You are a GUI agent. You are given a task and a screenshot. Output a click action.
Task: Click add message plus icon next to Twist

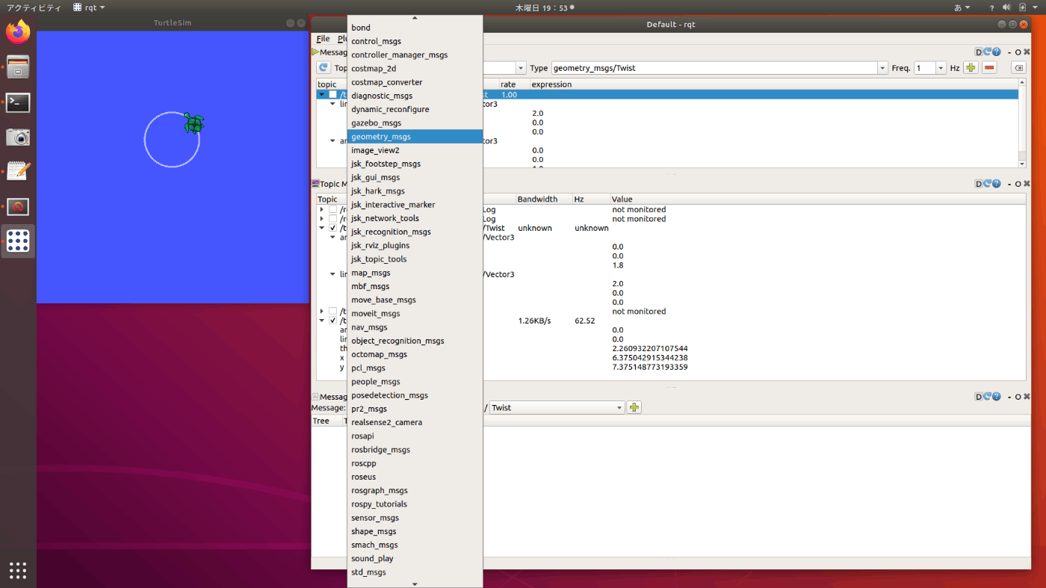(x=634, y=408)
